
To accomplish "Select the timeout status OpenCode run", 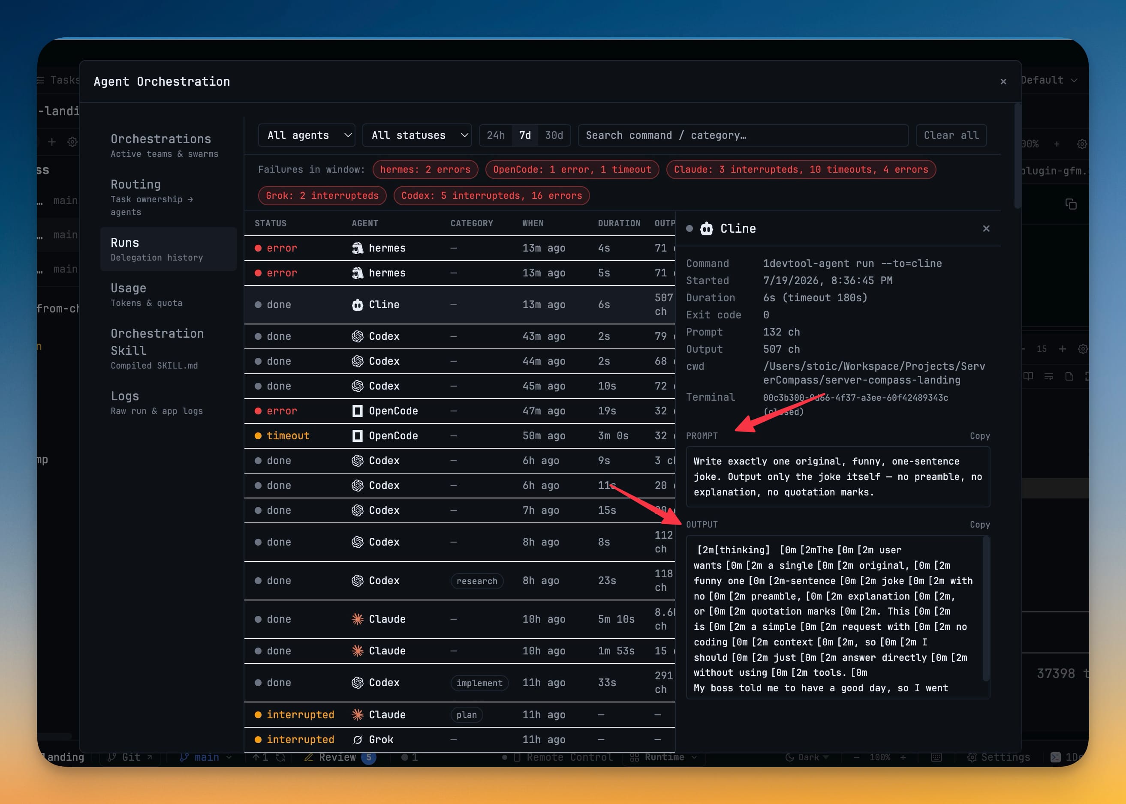I will 459,436.
